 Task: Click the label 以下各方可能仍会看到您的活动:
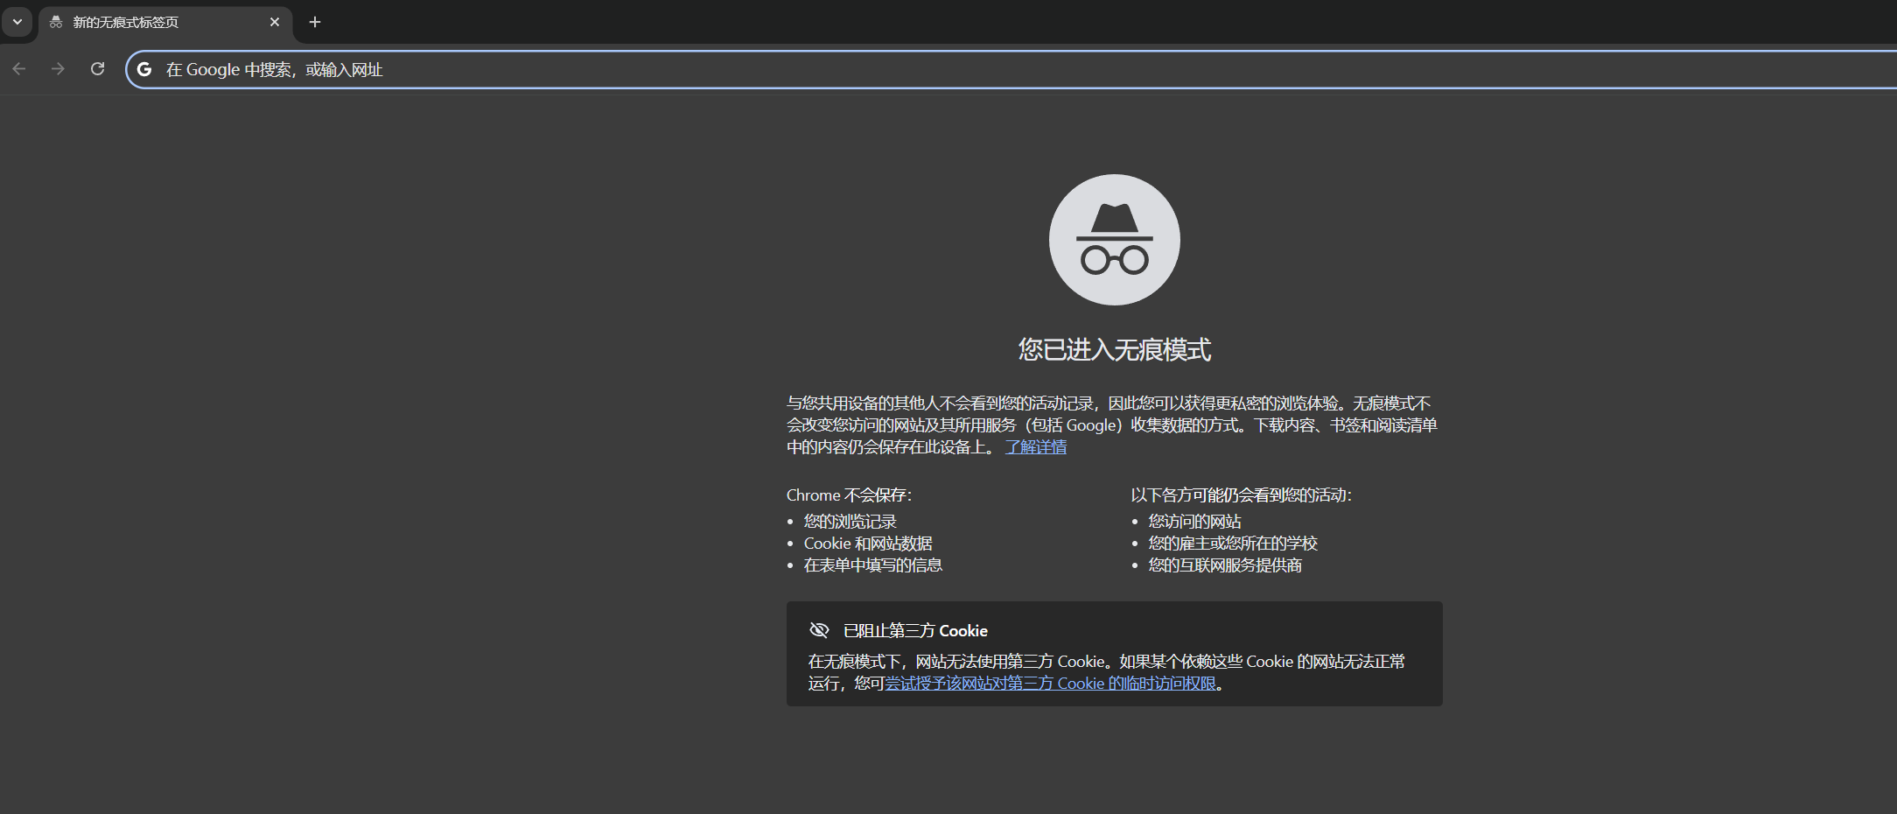tap(1241, 495)
